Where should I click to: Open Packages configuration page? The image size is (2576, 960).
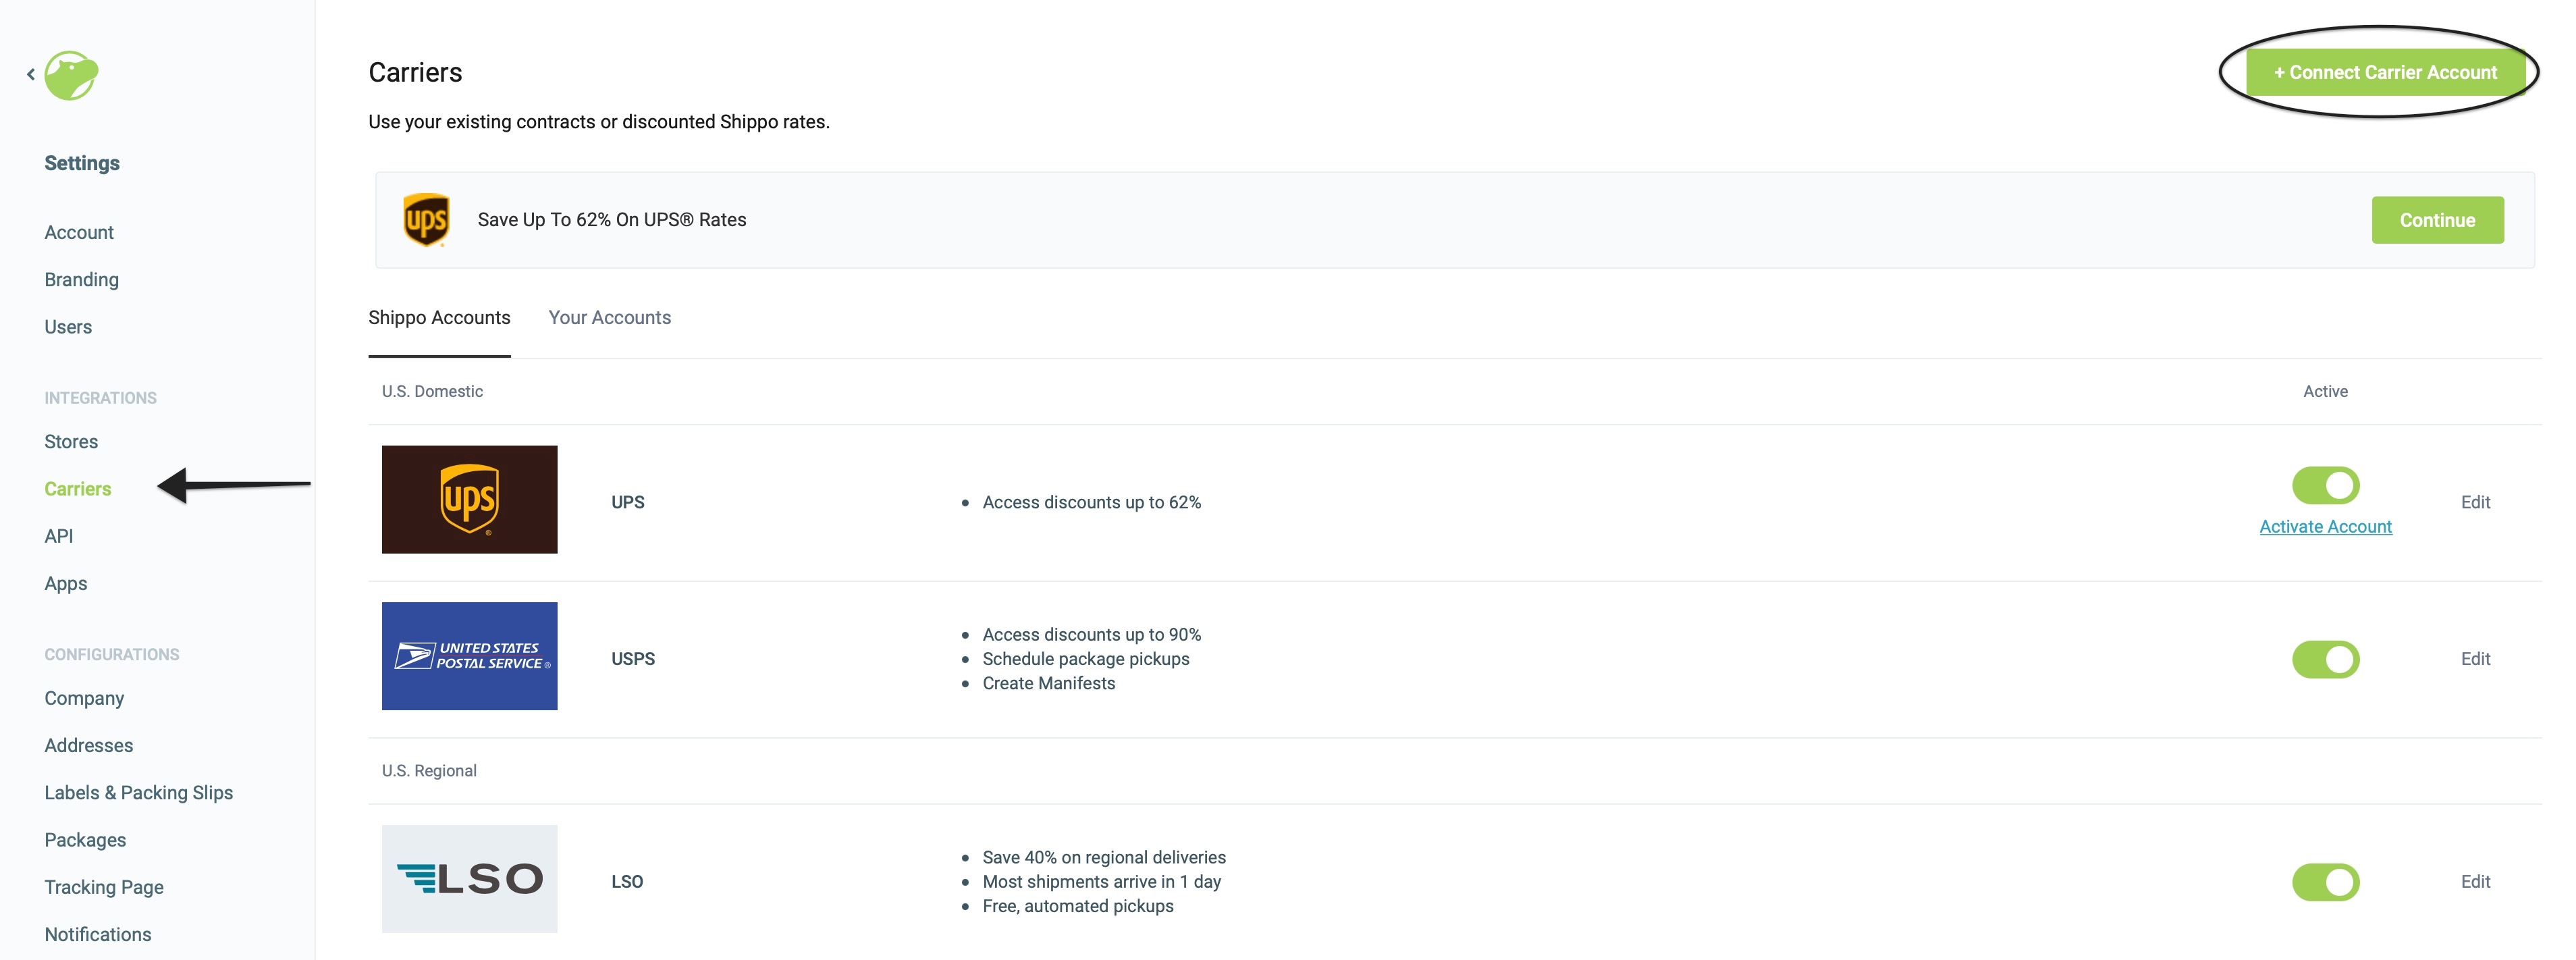coord(85,840)
